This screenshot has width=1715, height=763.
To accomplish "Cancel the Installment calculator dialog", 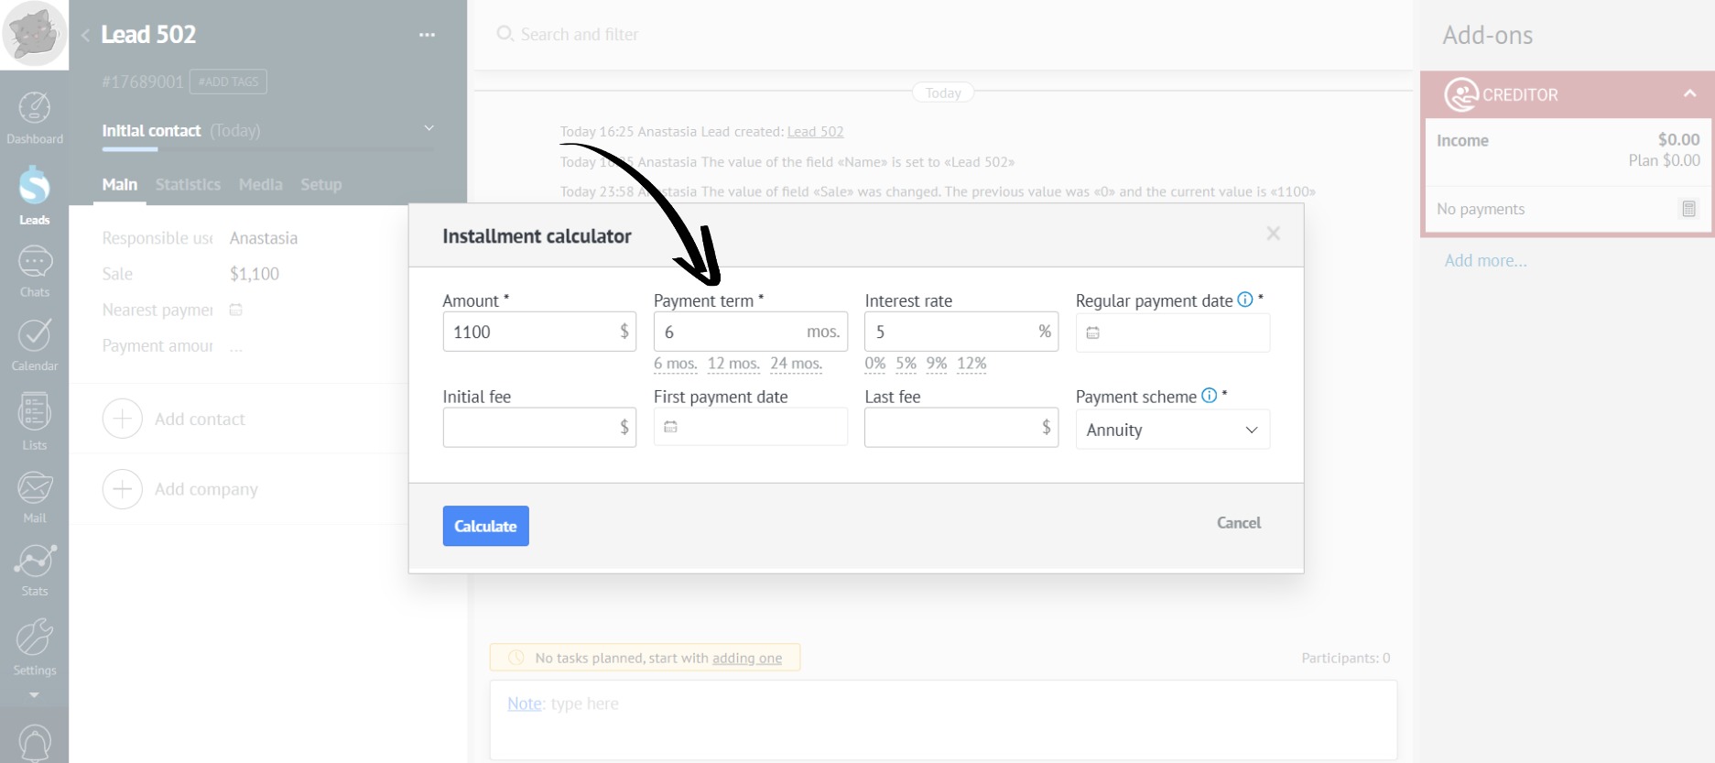I will [1238, 522].
